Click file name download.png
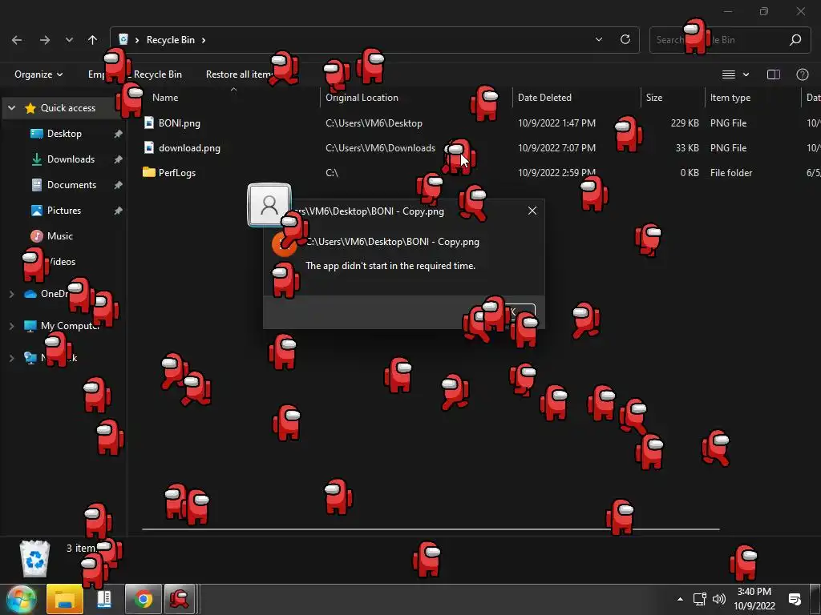Viewport: 821px width, 615px height. (x=189, y=148)
